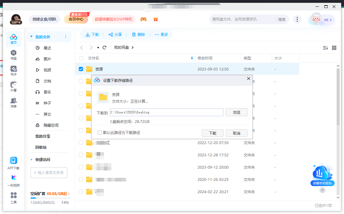Open the AI看 sidebar icon
The height and width of the screenshot is (214, 344).
[14, 86]
